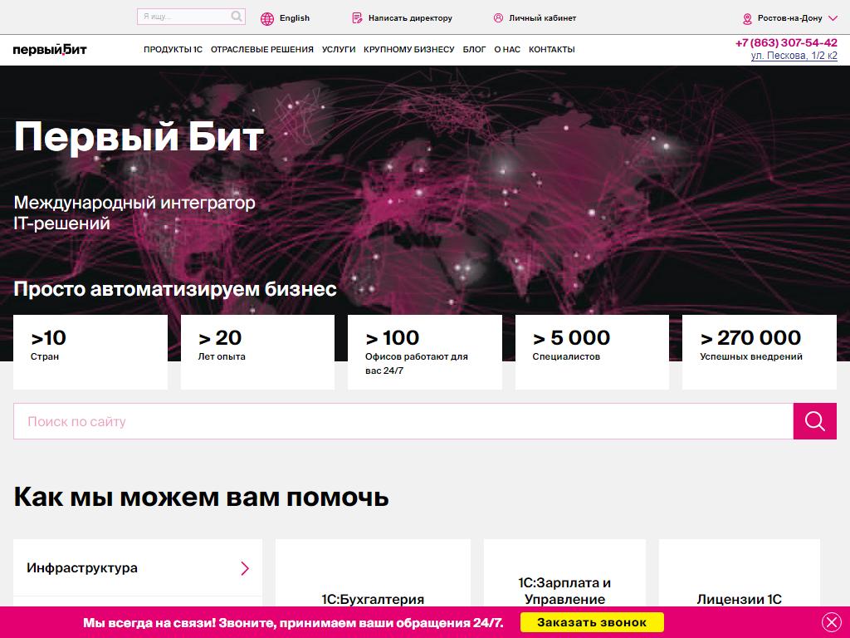This screenshot has height=638, width=850.
Task: Go to the Услуги menu item
Action: pyautogui.click(x=339, y=50)
